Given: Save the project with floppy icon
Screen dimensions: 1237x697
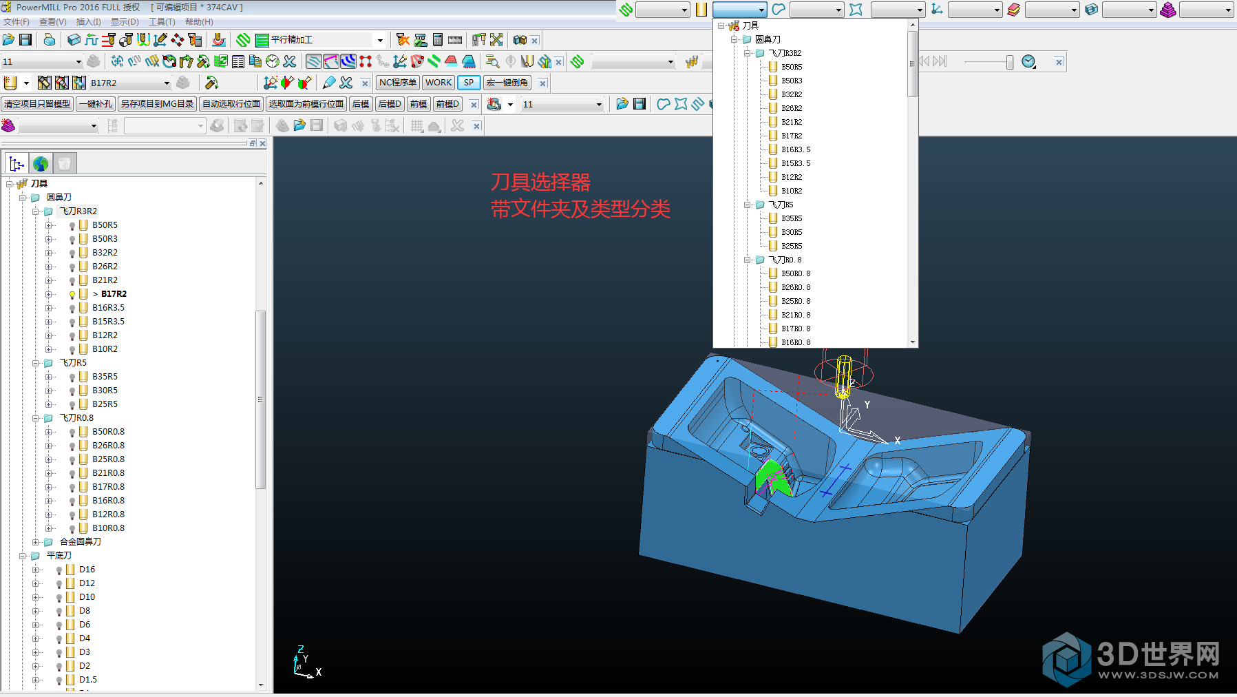Looking at the screenshot, I should (x=25, y=40).
